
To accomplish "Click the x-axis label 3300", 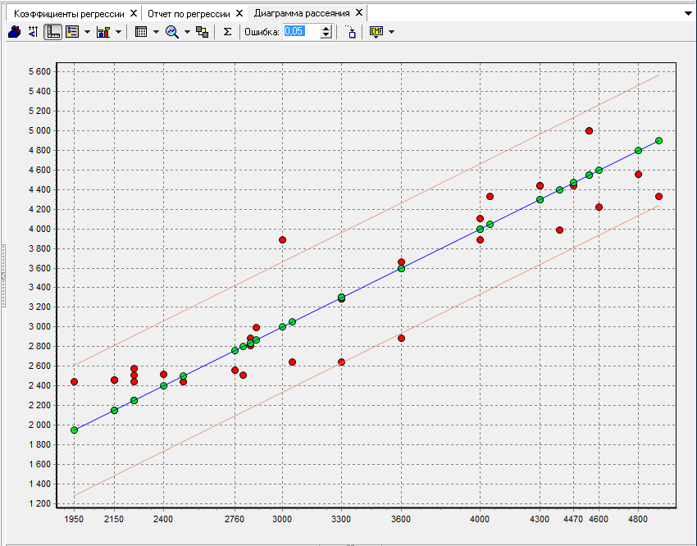I will point(341,519).
